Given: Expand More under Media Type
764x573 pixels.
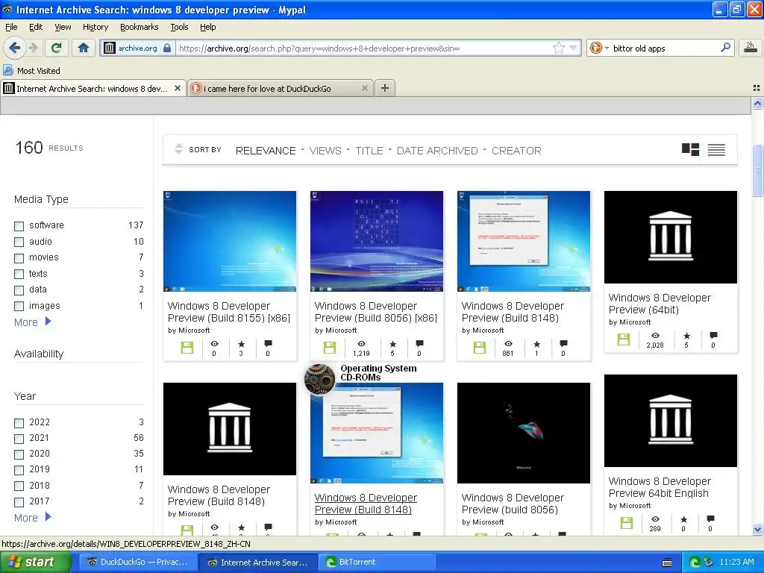Looking at the screenshot, I should coord(33,322).
